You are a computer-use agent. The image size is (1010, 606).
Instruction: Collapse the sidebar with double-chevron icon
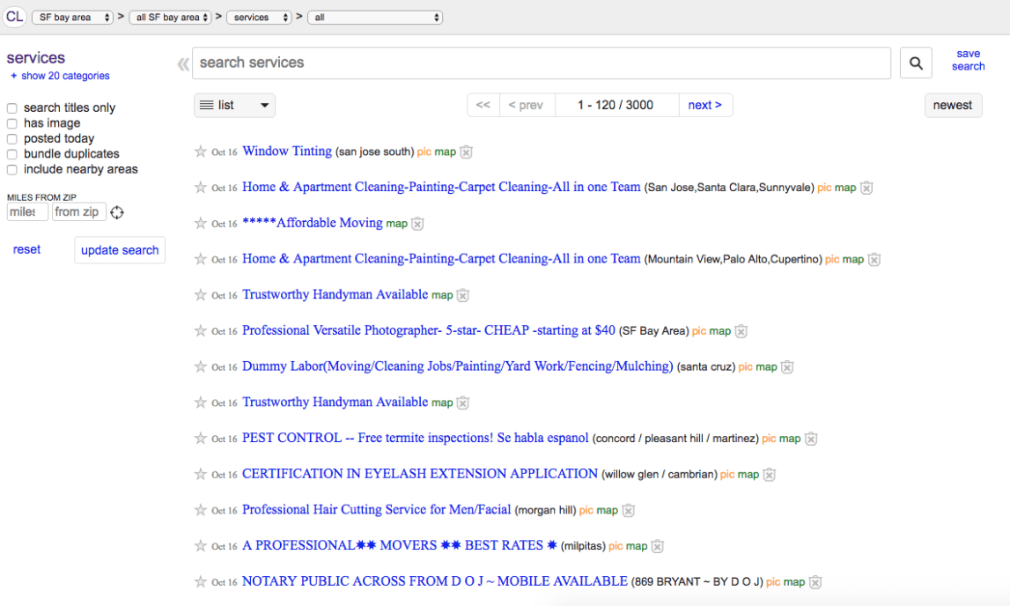183,63
